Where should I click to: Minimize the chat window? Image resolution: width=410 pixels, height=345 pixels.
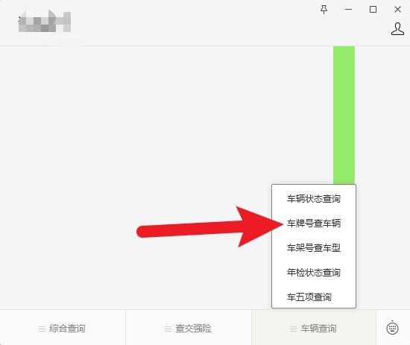(348, 10)
